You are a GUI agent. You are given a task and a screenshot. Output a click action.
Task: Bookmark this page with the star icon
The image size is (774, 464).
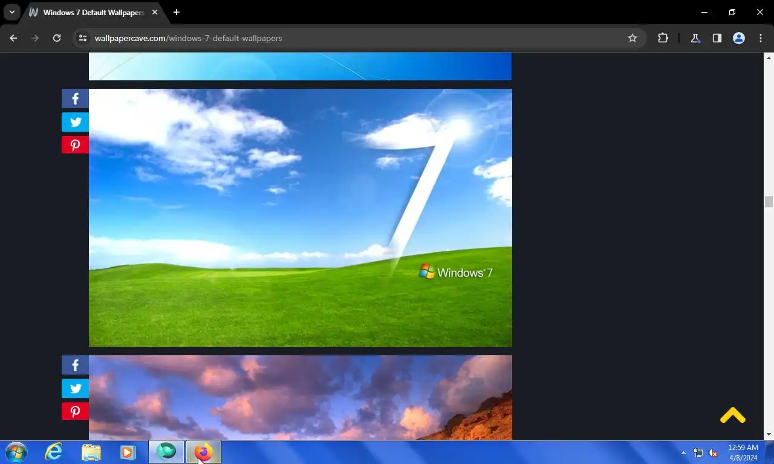click(633, 38)
